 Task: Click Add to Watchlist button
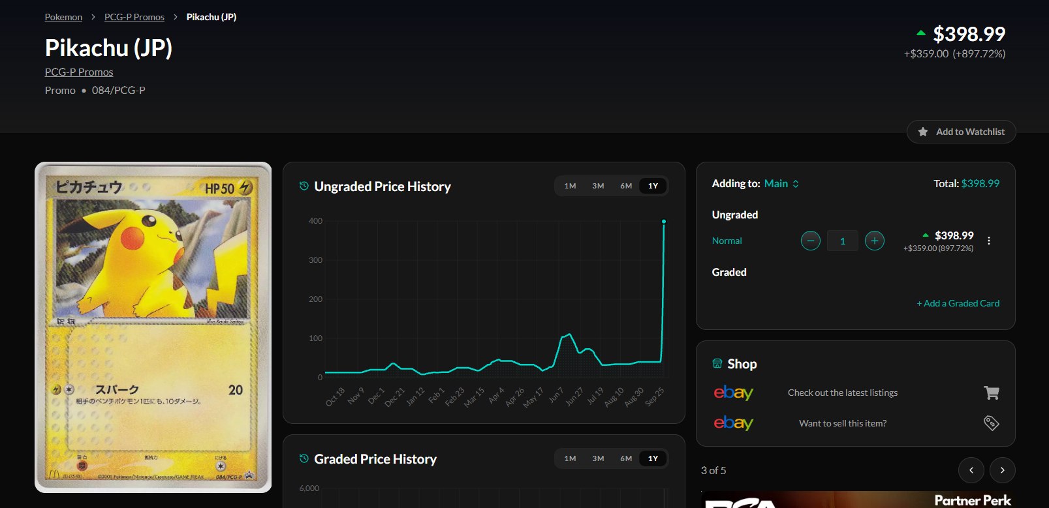961,132
